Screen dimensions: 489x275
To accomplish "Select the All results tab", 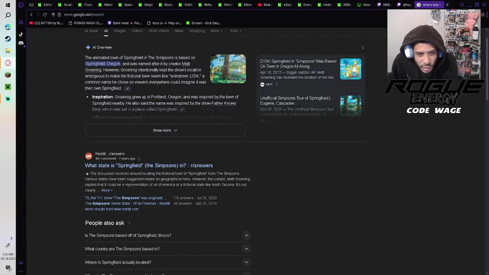I will tap(106, 31).
